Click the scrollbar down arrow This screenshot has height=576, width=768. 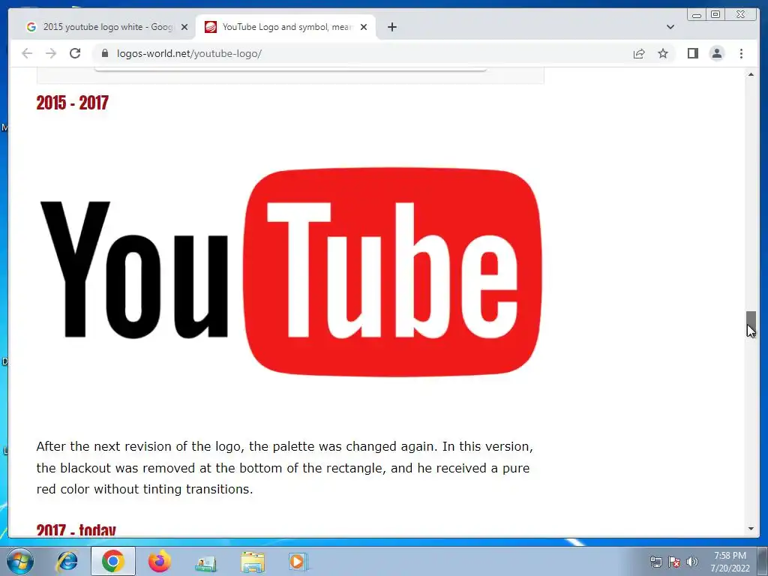click(x=751, y=529)
